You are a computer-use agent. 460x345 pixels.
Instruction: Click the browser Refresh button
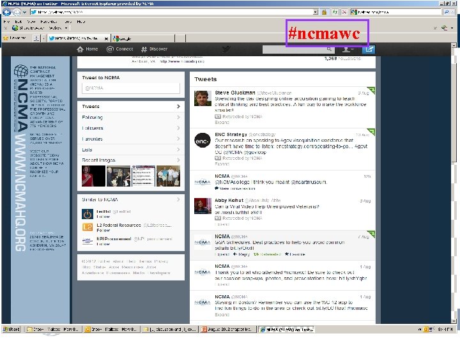(334, 12)
